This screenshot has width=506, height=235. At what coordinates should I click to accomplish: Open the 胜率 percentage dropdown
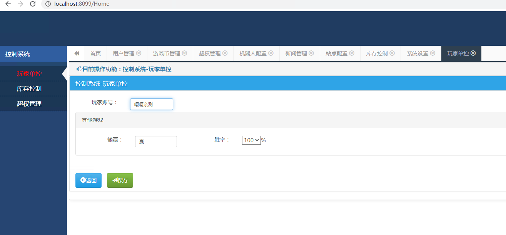[x=251, y=140]
